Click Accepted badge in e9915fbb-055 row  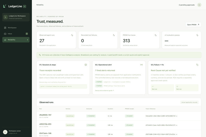pos(129,125)
